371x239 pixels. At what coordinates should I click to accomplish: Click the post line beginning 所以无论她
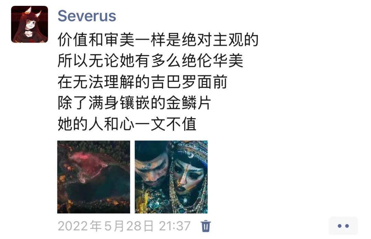[150, 60]
